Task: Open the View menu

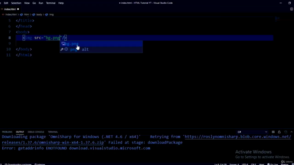Action: (27, 3)
